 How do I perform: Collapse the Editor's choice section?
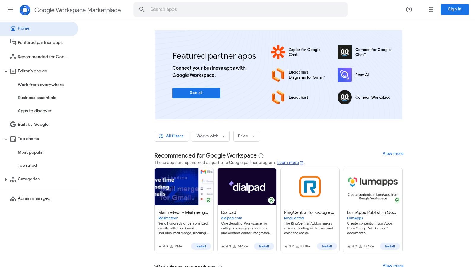point(6,71)
